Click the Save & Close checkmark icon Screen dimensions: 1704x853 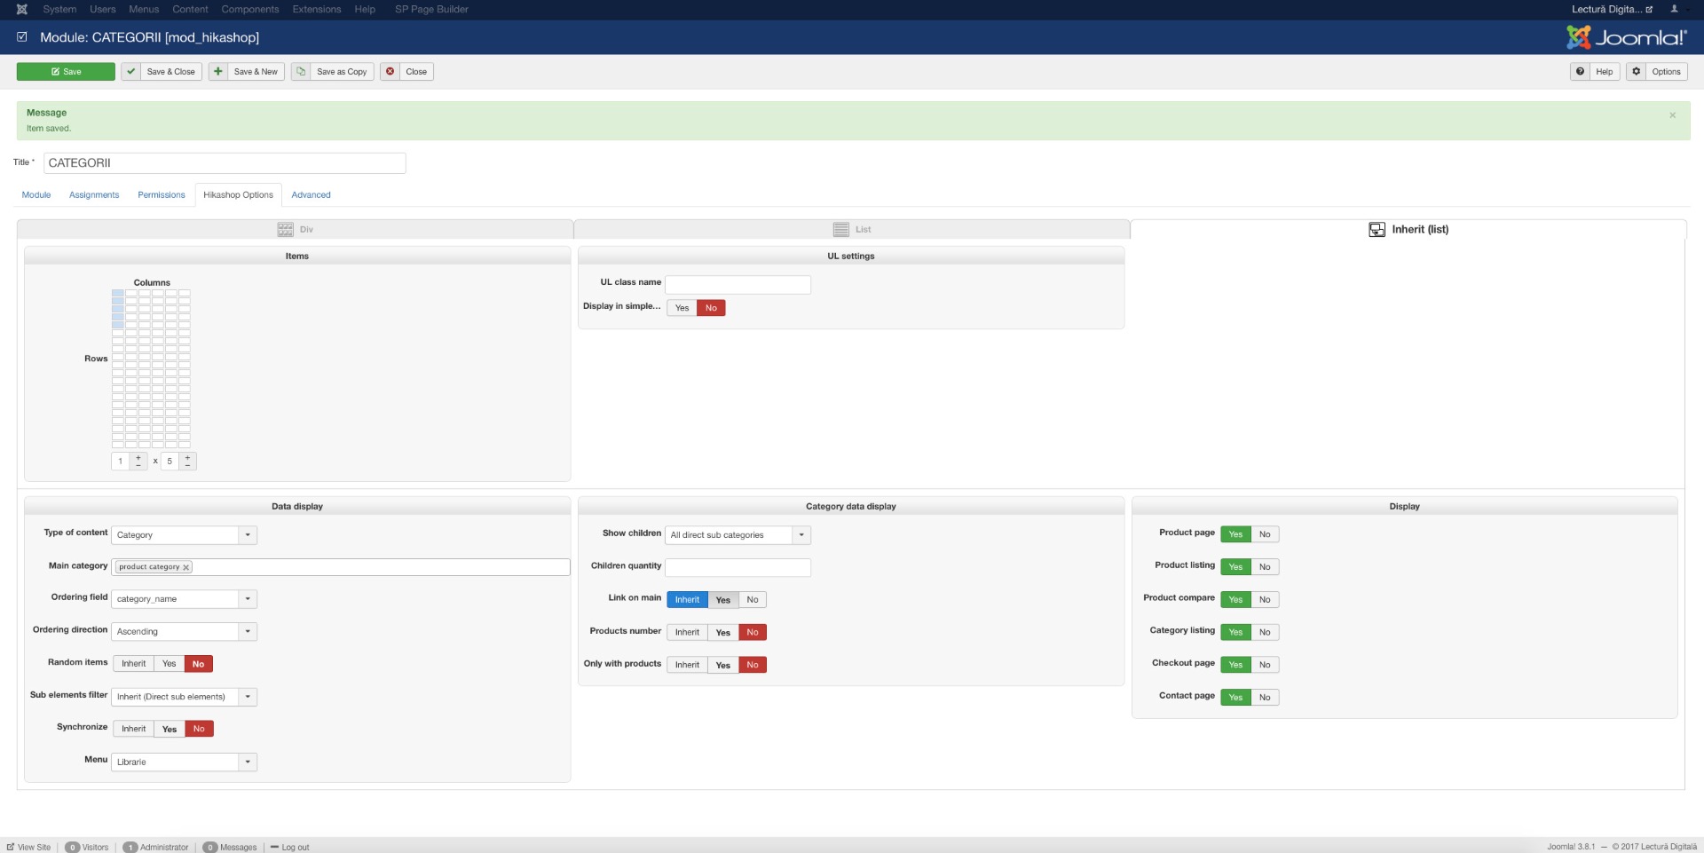(130, 72)
